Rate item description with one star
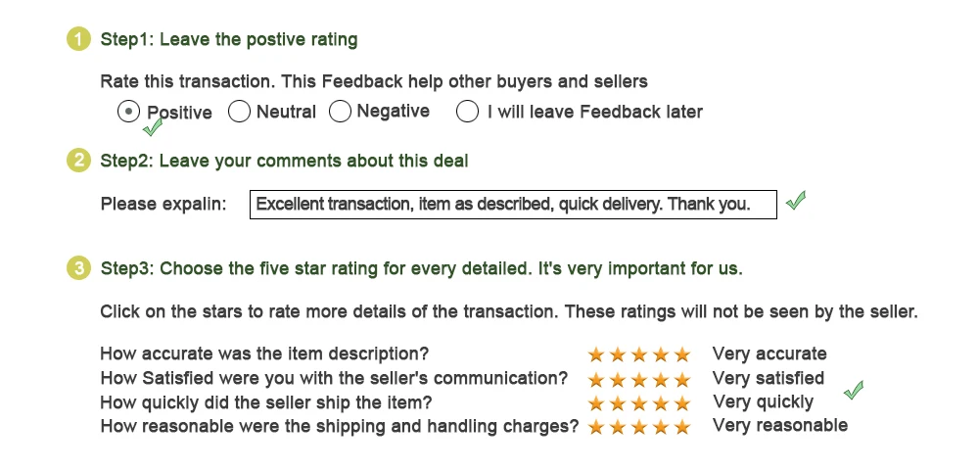979x470 pixels. (596, 354)
